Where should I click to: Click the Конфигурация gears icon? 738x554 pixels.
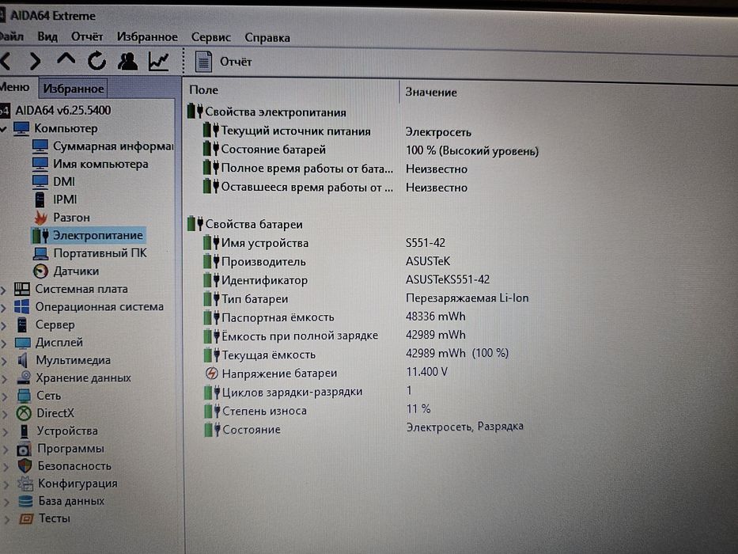25,484
